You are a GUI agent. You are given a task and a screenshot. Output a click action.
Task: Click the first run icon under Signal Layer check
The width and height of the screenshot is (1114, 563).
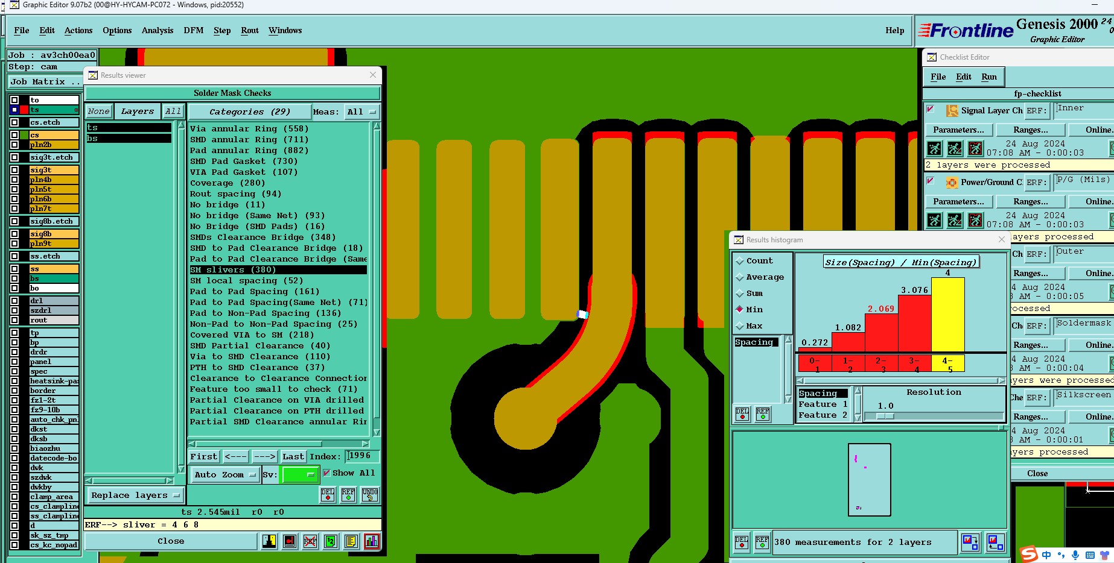934,148
